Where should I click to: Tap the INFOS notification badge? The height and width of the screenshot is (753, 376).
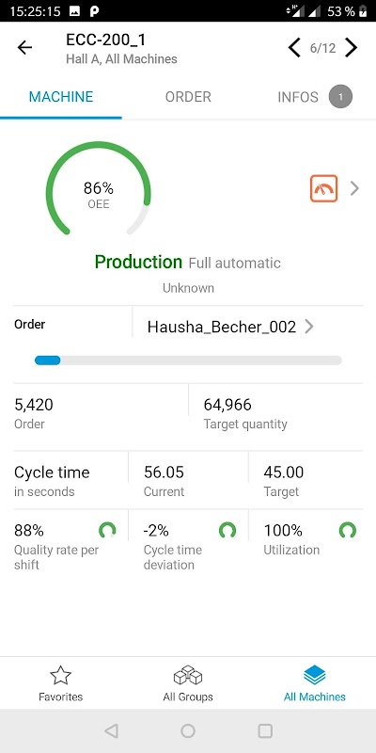click(340, 97)
